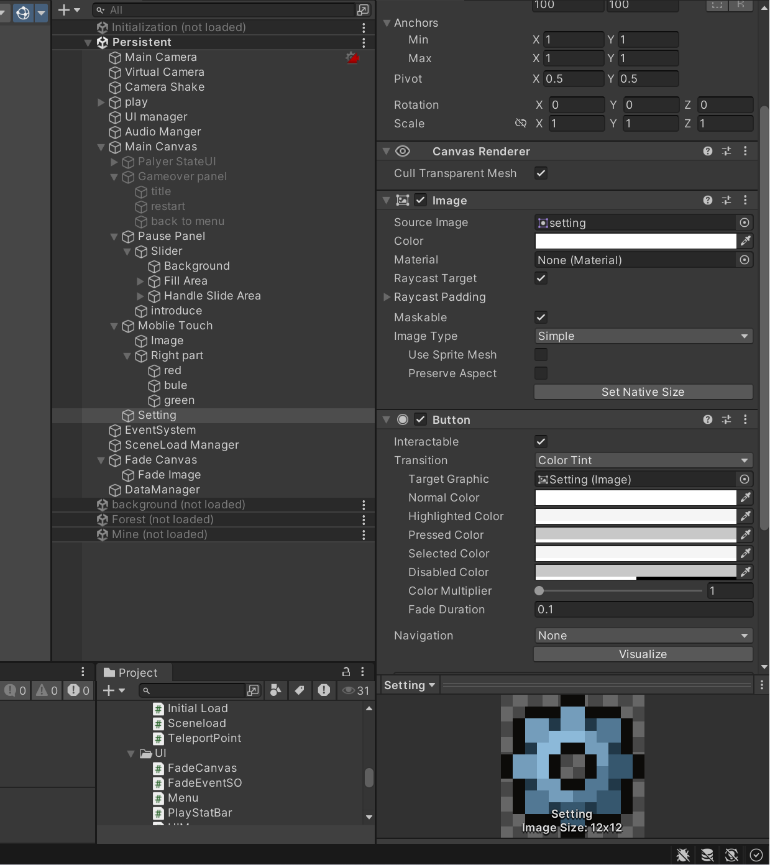This screenshot has width=770, height=865.
Task: Open Forest scene options menu
Action: (364, 519)
